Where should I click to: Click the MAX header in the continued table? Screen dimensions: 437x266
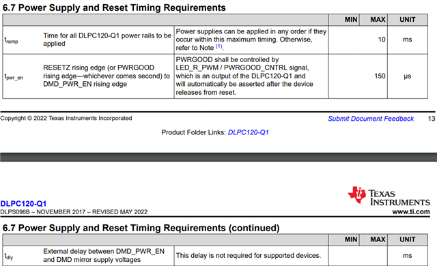[378, 239]
